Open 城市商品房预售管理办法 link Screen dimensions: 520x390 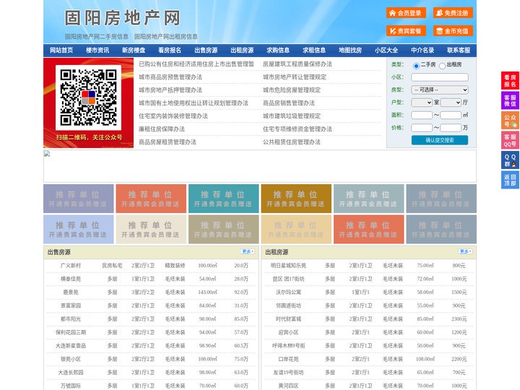point(170,77)
